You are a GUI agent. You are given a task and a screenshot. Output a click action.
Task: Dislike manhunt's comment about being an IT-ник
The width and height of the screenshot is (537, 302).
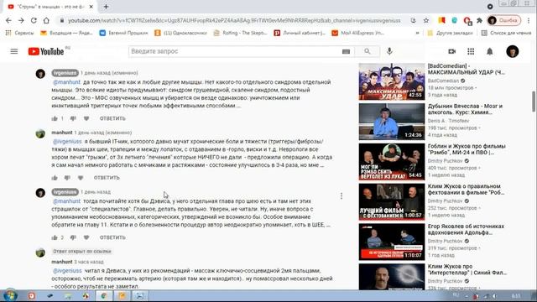(x=67, y=178)
